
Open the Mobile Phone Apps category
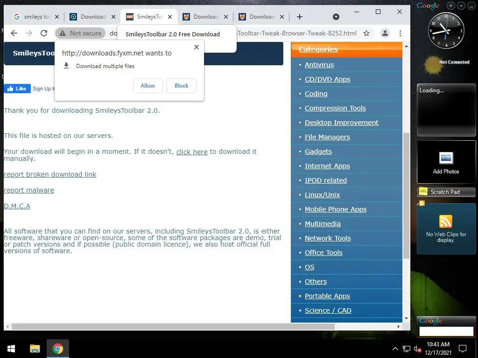pos(336,209)
